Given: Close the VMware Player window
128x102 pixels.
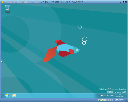Looking at the screenshot, I should pyautogui.click(x=126, y=2).
